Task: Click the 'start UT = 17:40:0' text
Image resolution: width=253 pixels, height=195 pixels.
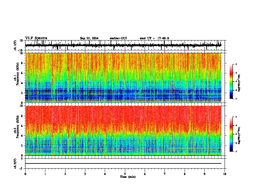Action: (x=154, y=38)
